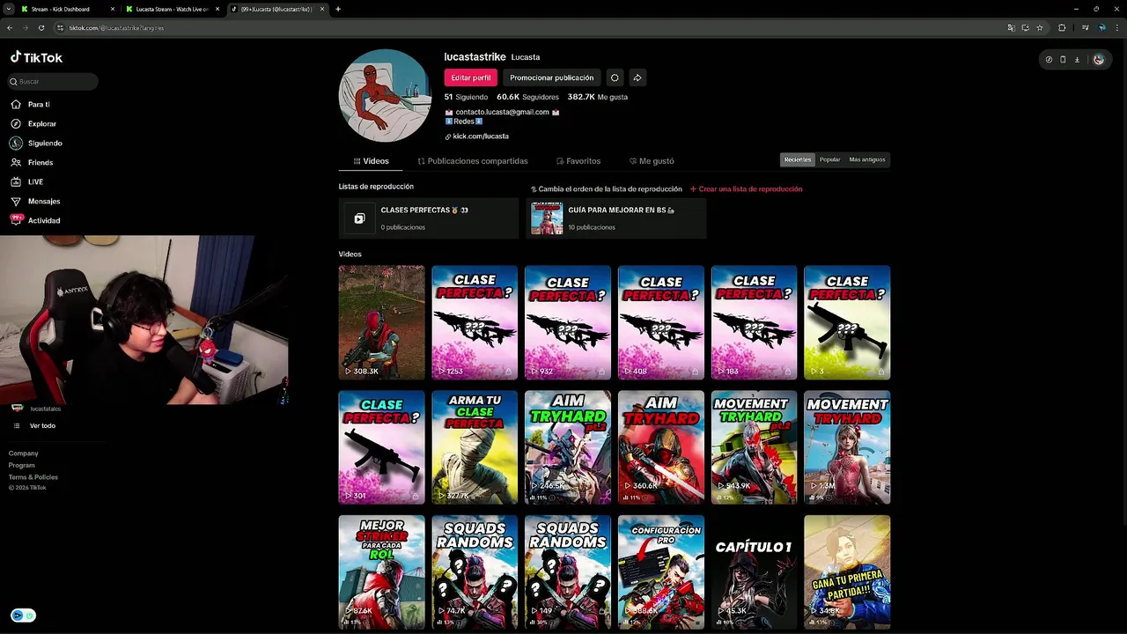Click 60.6K Seguidores count
This screenshot has width=1127, height=634.
click(527, 97)
